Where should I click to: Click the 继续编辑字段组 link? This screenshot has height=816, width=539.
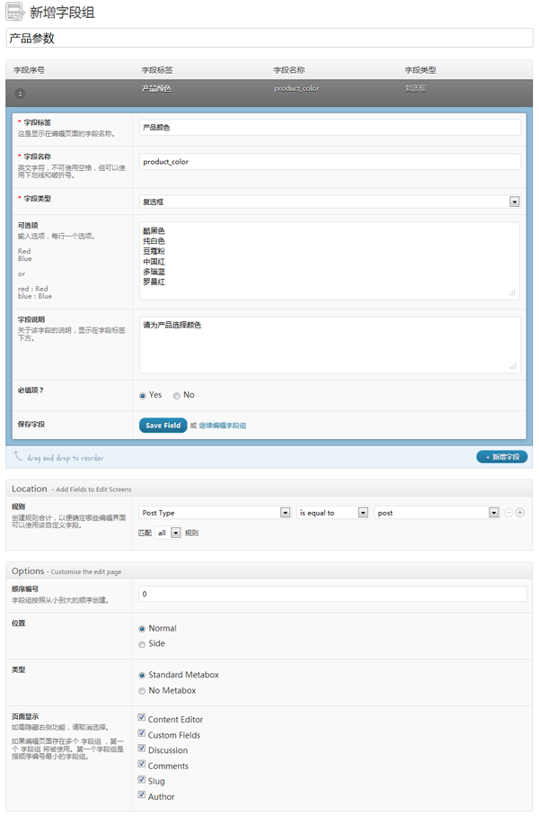[x=222, y=426]
